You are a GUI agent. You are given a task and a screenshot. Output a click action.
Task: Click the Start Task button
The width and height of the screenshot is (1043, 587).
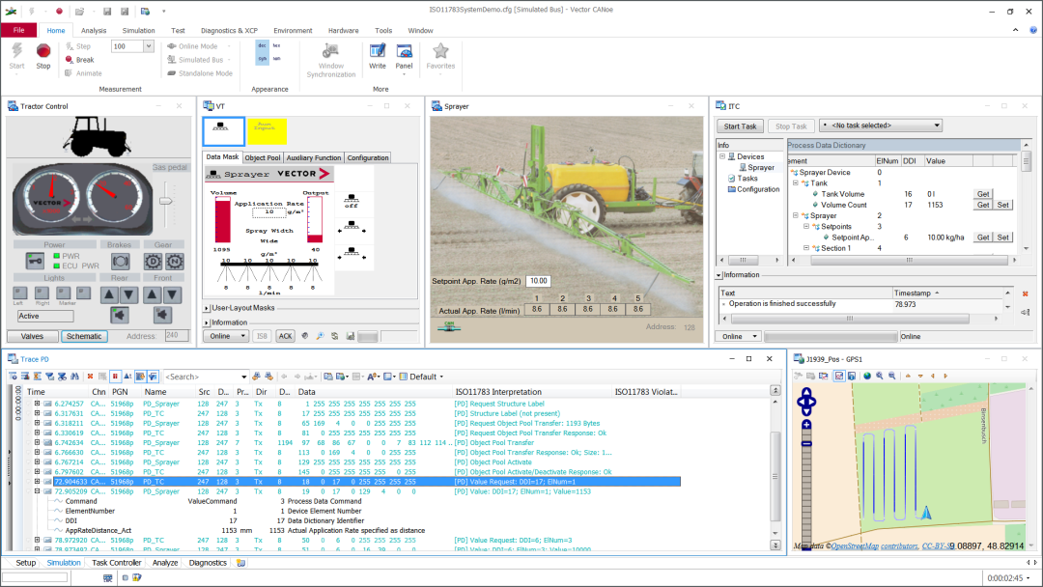pyautogui.click(x=740, y=126)
